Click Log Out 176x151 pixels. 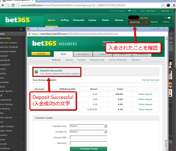pos(143,18)
